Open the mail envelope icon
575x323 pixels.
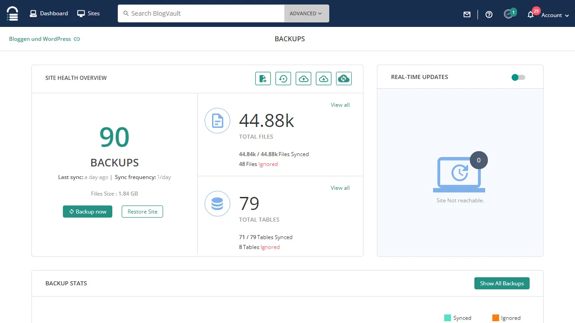(x=467, y=14)
